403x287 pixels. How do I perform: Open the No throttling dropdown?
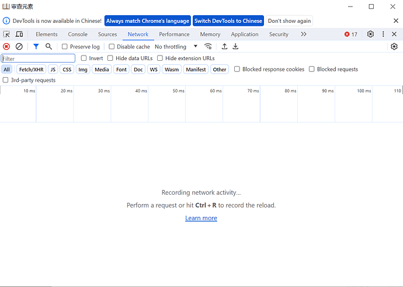(176, 47)
